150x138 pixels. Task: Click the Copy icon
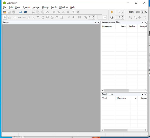(x=38, y=12)
